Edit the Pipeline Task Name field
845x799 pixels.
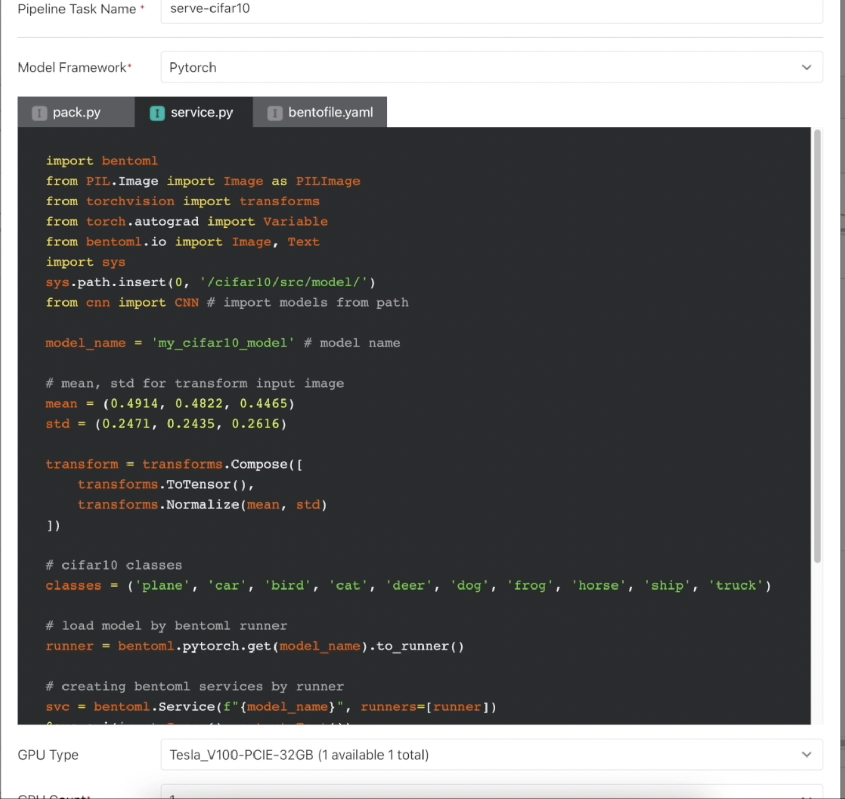492,9
